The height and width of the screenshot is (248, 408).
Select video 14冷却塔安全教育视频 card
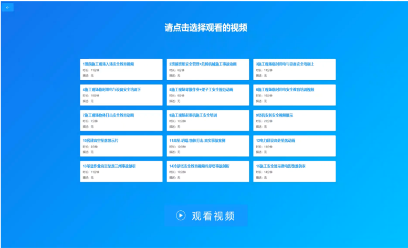pos(208,172)
